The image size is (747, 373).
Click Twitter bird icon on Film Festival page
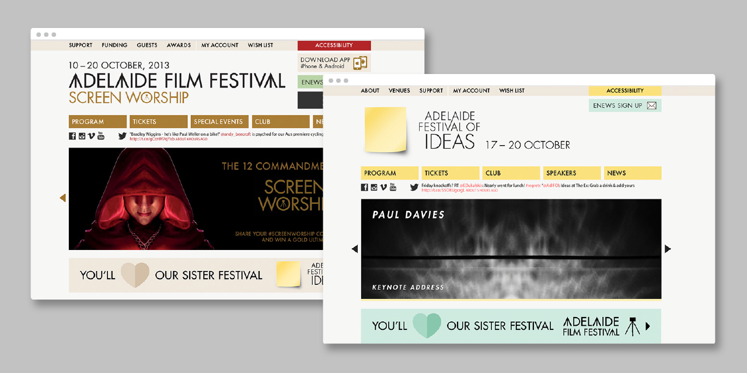123,136
